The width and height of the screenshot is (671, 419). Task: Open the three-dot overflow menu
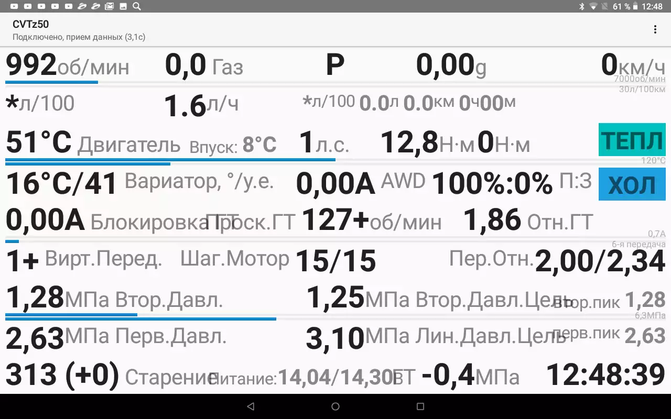655,30
